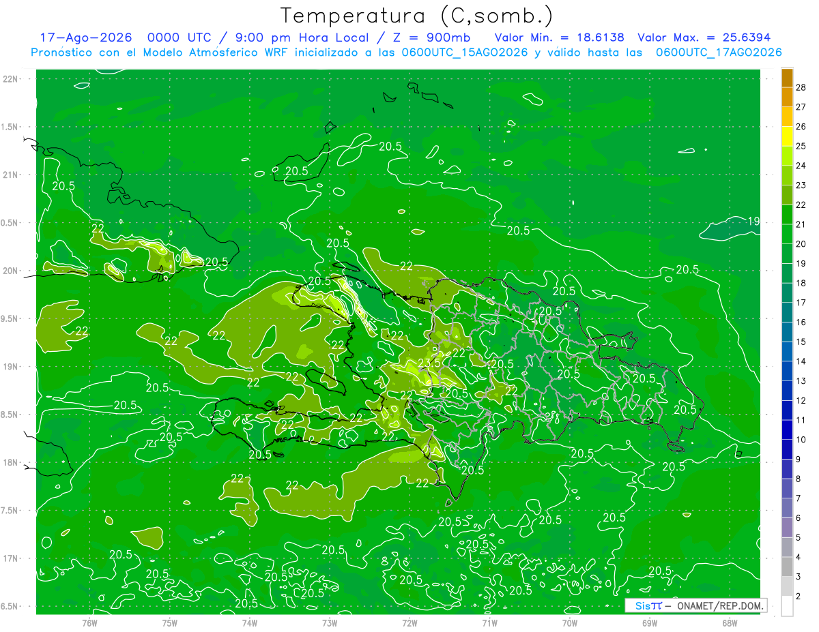Click the '75W' longitude axis label
Screen dimensions: 819x632
[169, 622]
